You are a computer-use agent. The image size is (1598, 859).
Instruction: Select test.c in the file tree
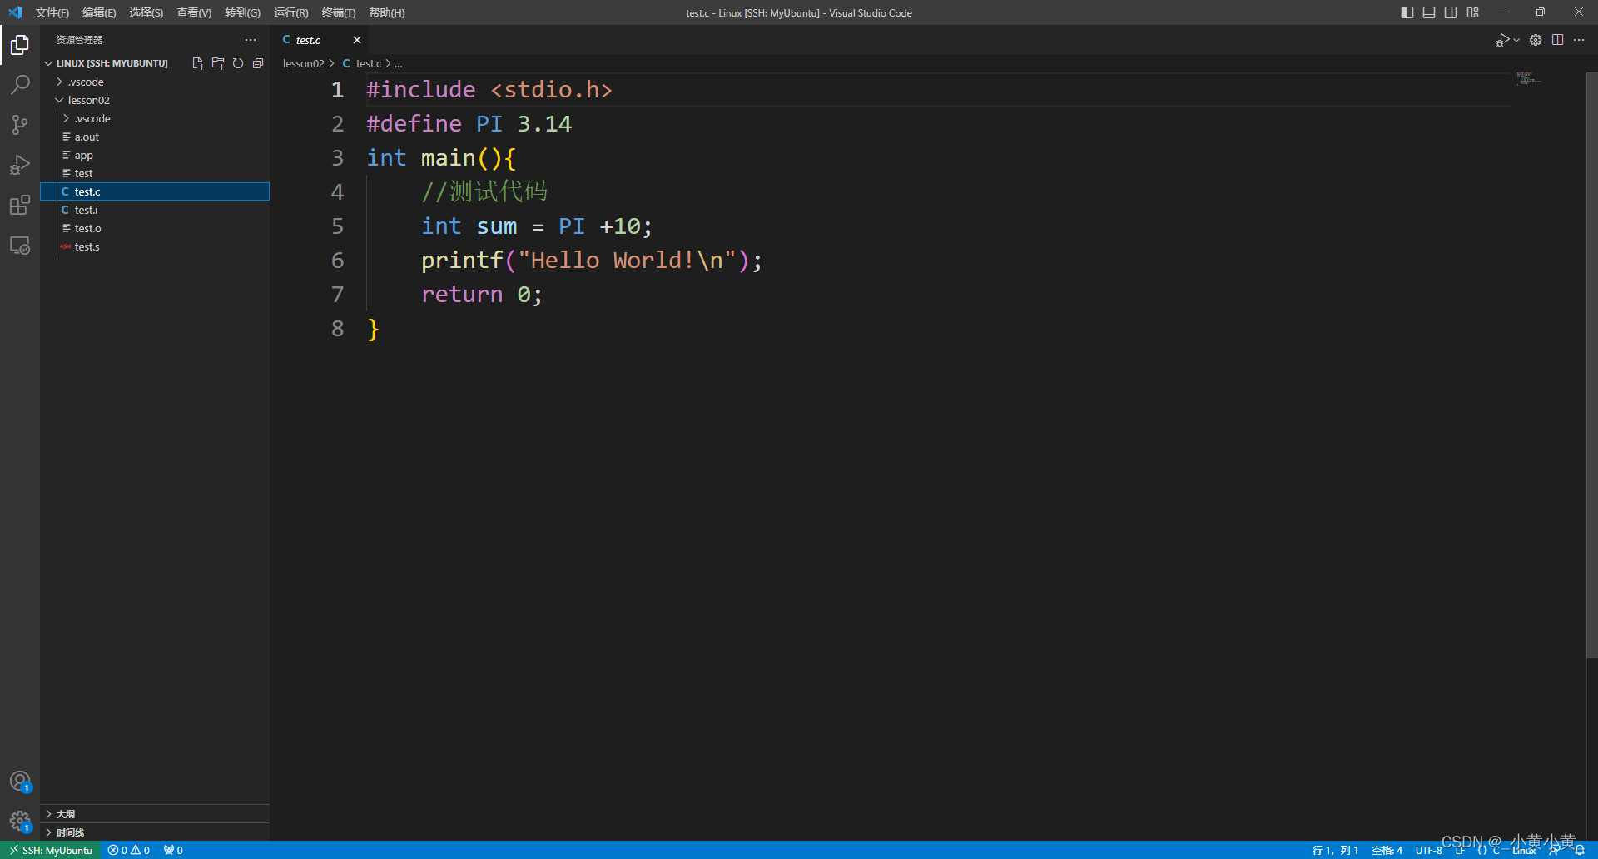(x=155, y=191)
